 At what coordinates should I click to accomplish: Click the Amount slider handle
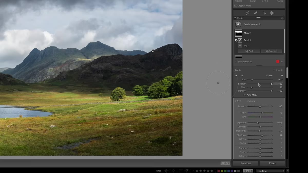tap(260, 106)
